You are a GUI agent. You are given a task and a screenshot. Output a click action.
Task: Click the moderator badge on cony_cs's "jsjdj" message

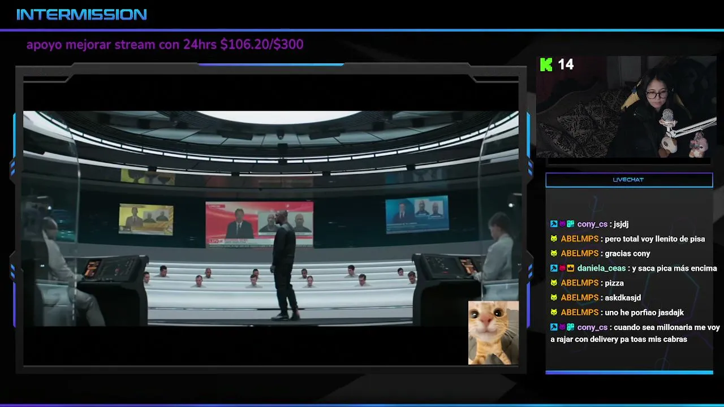click(x=554, y=224)
